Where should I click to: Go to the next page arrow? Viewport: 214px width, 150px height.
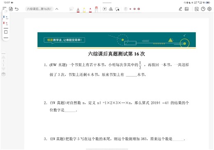pos(3,69)
